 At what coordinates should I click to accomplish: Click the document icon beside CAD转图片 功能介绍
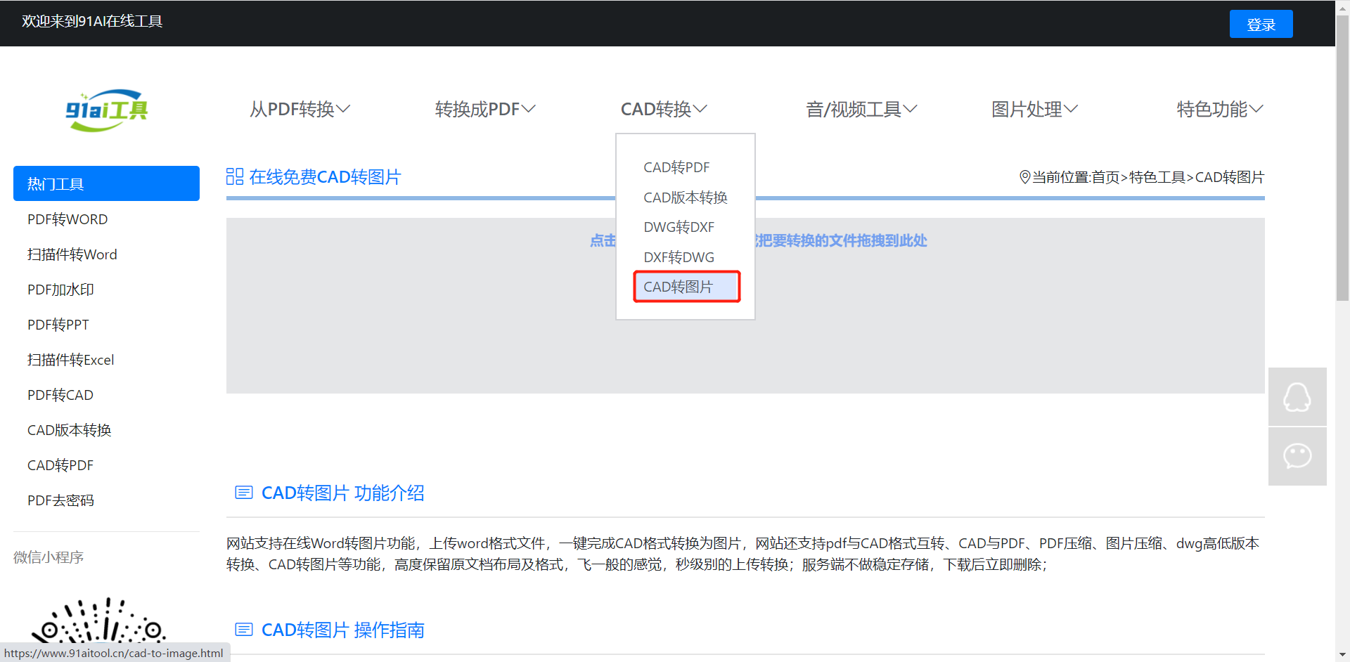click(x=243, y=493)
